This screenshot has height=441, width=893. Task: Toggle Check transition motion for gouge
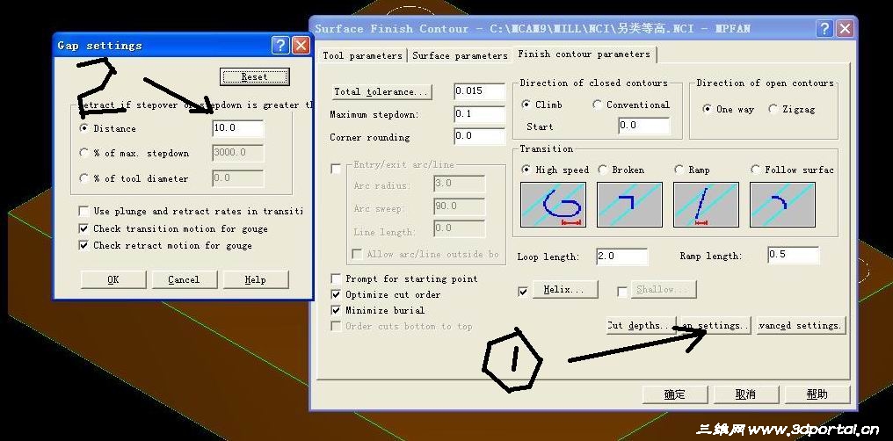coord(83,228)
